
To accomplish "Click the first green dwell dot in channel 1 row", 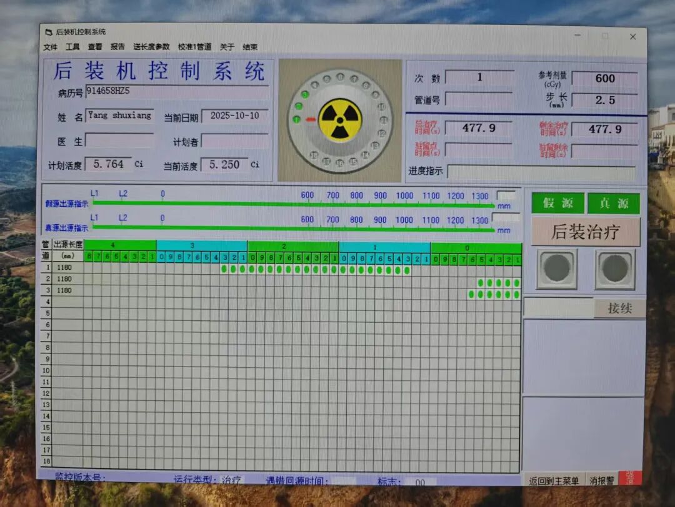I will [224, 270].
